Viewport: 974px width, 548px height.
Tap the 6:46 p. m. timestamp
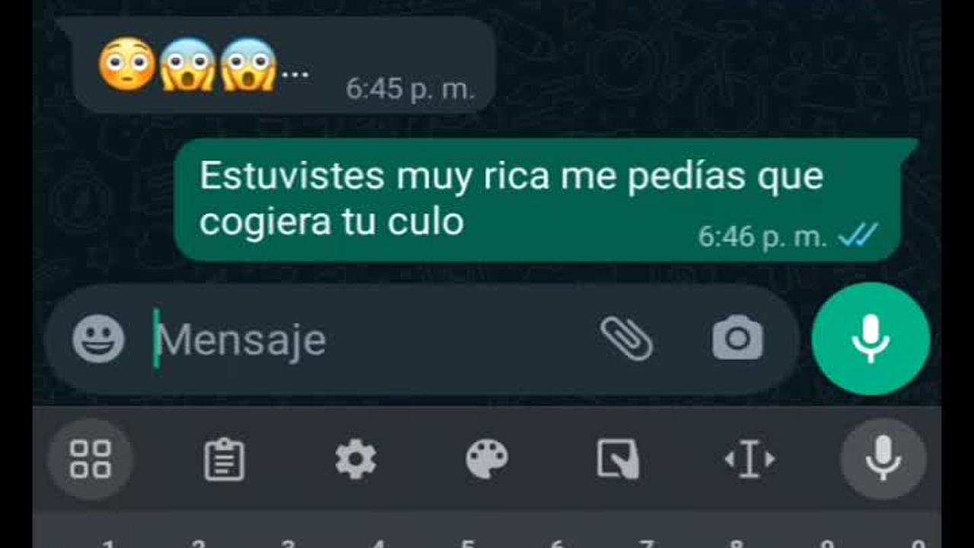click(762, 237)
